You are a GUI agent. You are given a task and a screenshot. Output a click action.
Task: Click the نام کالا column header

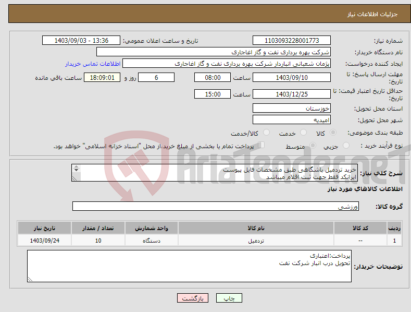[256, 228]
